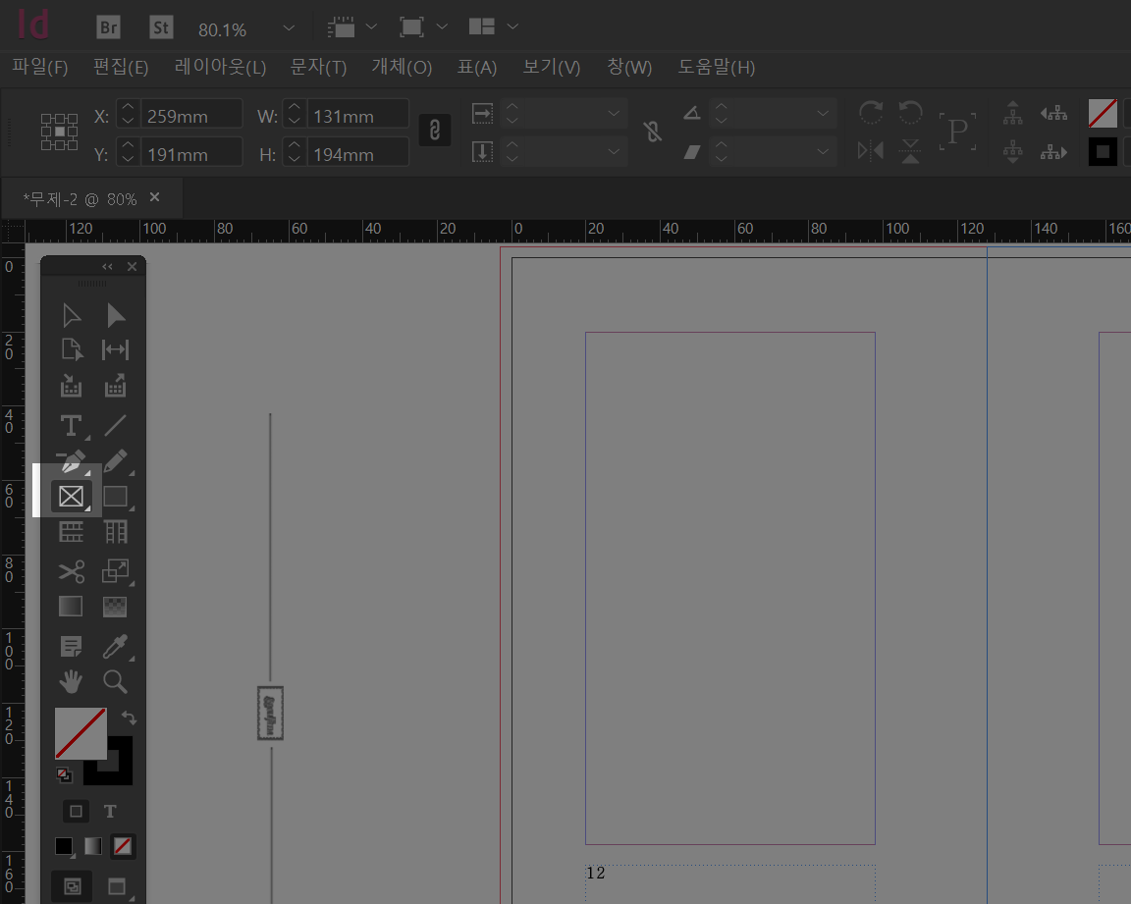The height and width of the screenshot is (904, 1131).
Task: Open the 보기(V) menu
Action: [551, 67]
